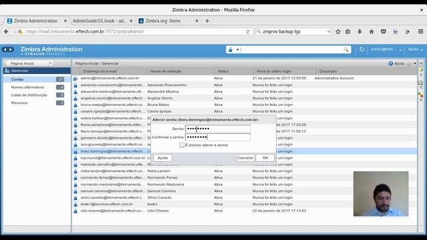Go to Firefox home page icon
Image resolution: width=427 pixels, height=240 pixels.
(372, 31)
